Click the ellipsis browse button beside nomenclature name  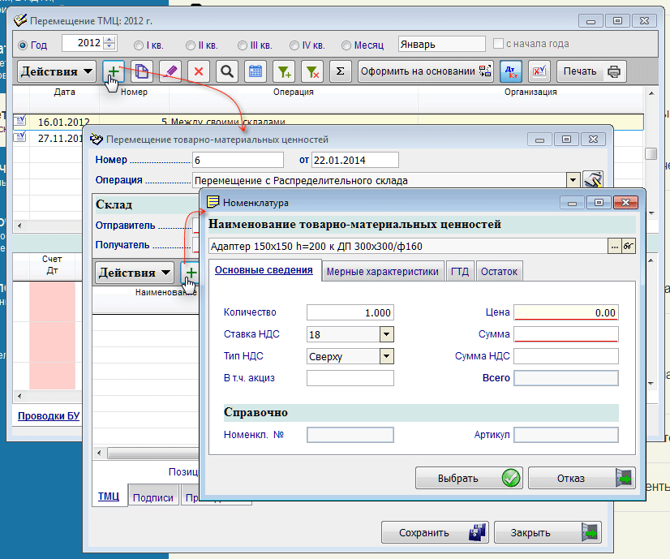614,246
